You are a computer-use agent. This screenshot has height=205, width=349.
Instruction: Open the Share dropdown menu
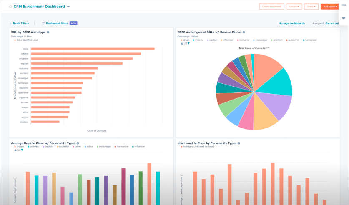311,7
